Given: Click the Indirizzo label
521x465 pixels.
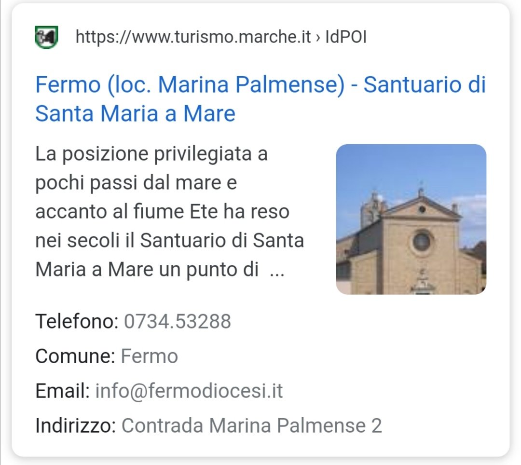Looking at the screenshot, I should point(75,425).
